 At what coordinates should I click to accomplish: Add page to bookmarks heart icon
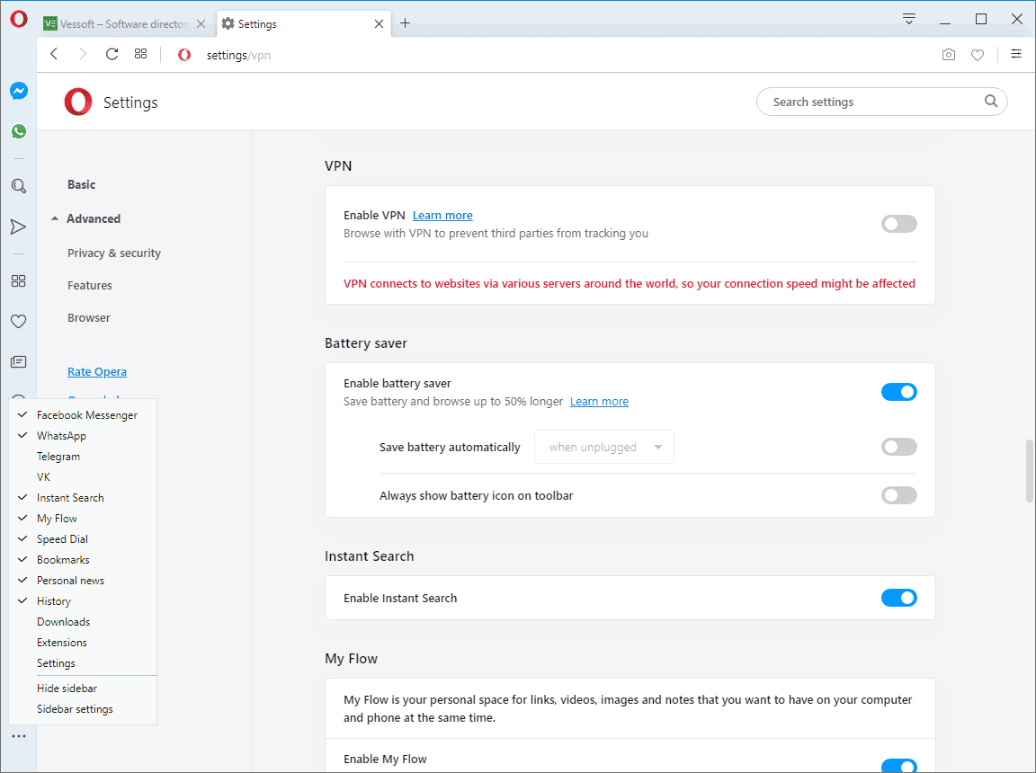click(x=978, y=55)
